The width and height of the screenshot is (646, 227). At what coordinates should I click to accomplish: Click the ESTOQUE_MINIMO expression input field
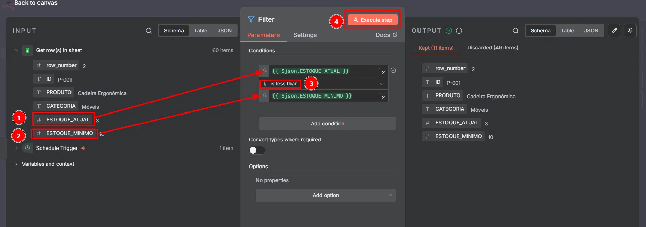[324, 96]
